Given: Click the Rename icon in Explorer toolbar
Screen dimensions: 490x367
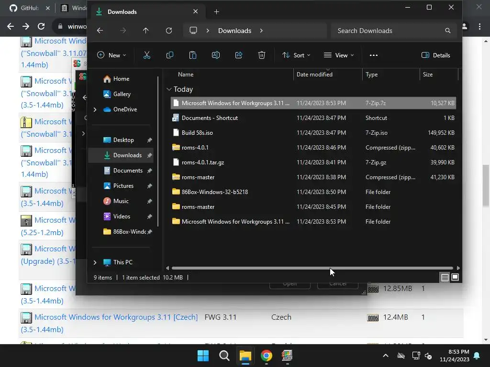Looking at the screenshot, I should pyautogui.click(x=216, y=55).
